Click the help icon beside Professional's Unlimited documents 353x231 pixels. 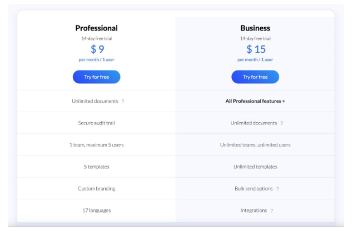123,101
